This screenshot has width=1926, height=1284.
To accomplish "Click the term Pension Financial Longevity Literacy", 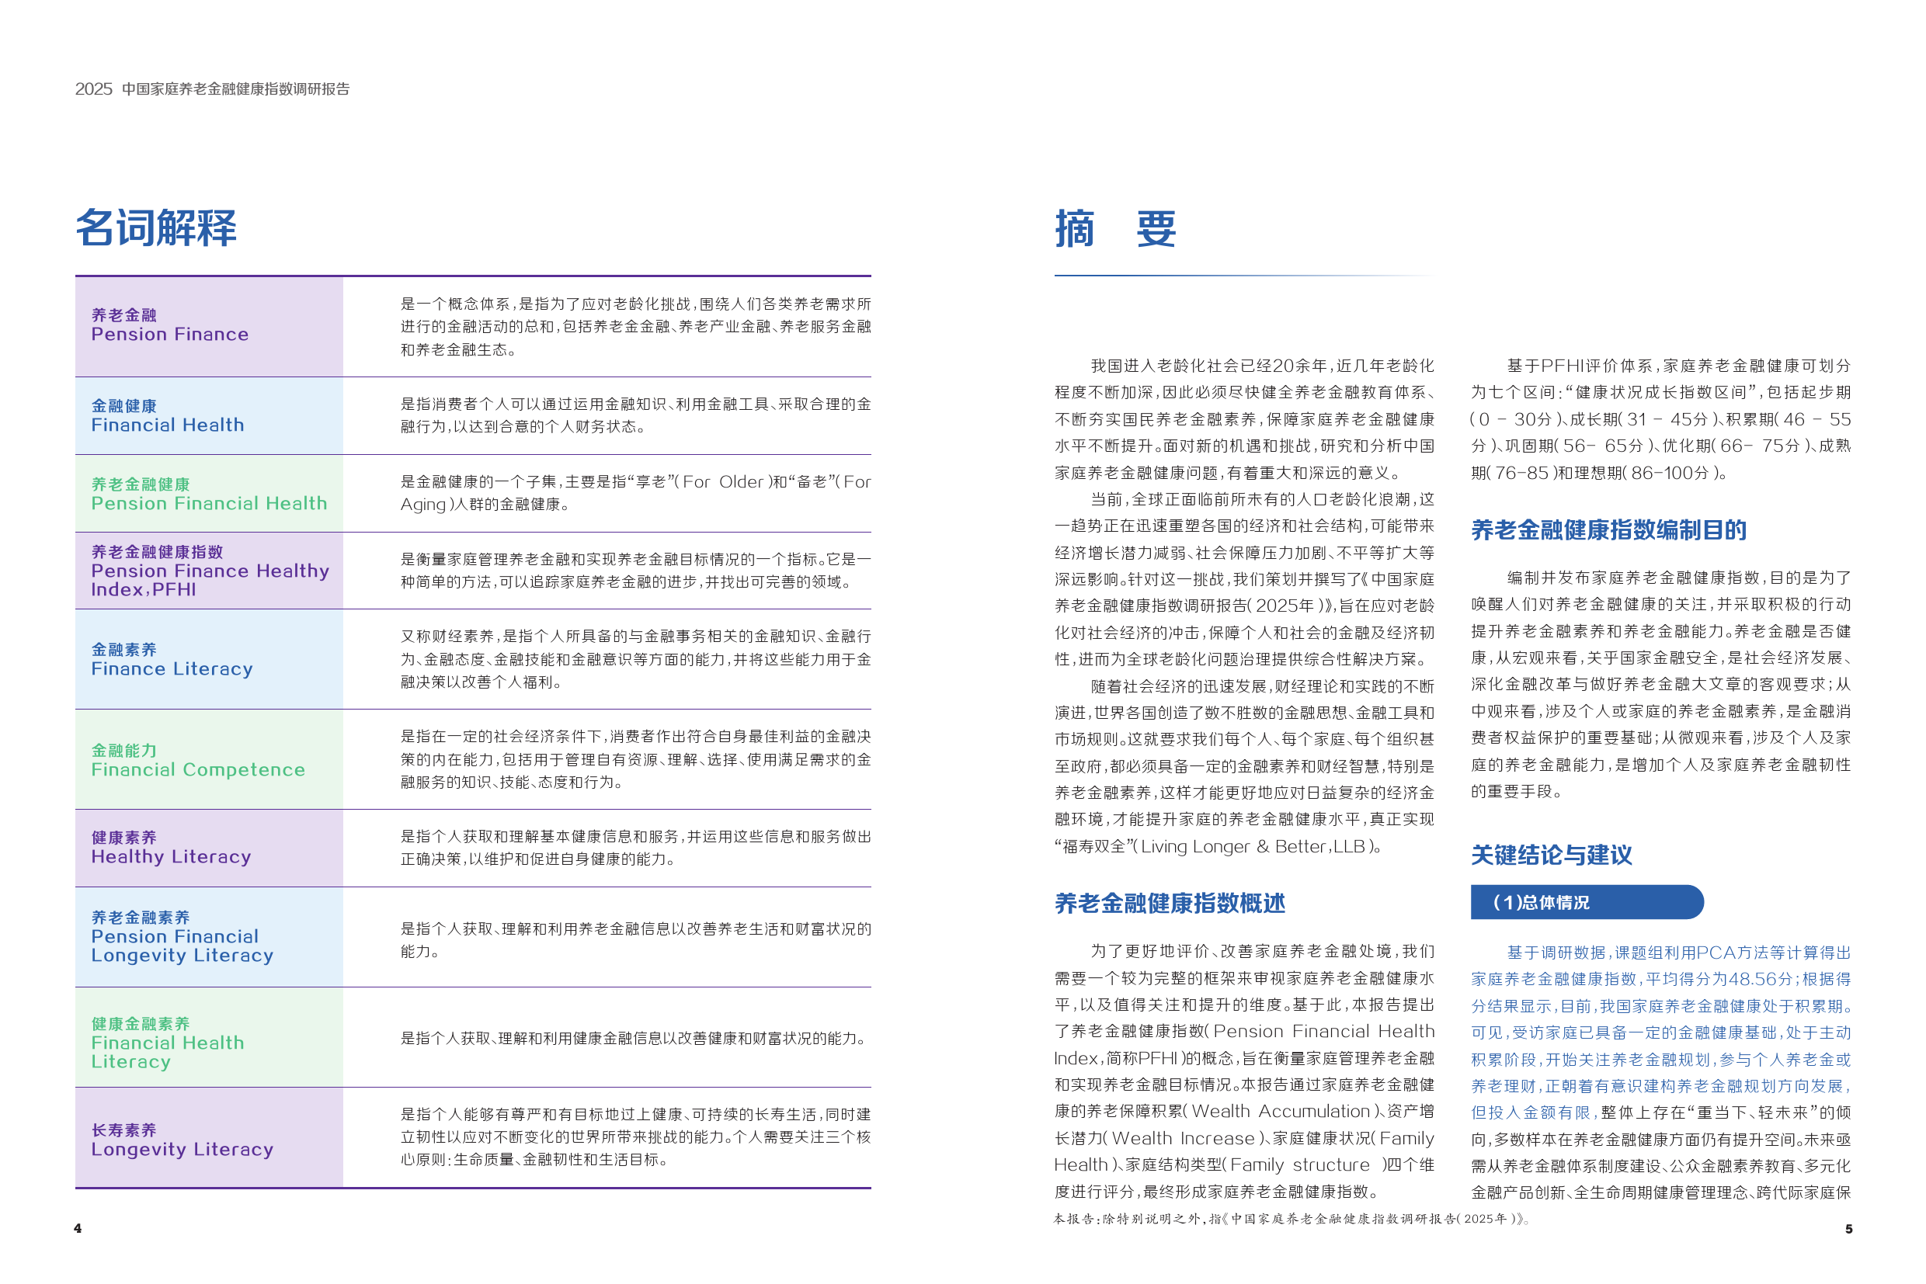I will (x=182, y=946).
